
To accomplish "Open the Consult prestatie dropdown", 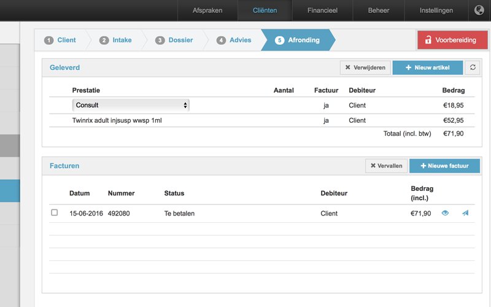I will [131, 106].
